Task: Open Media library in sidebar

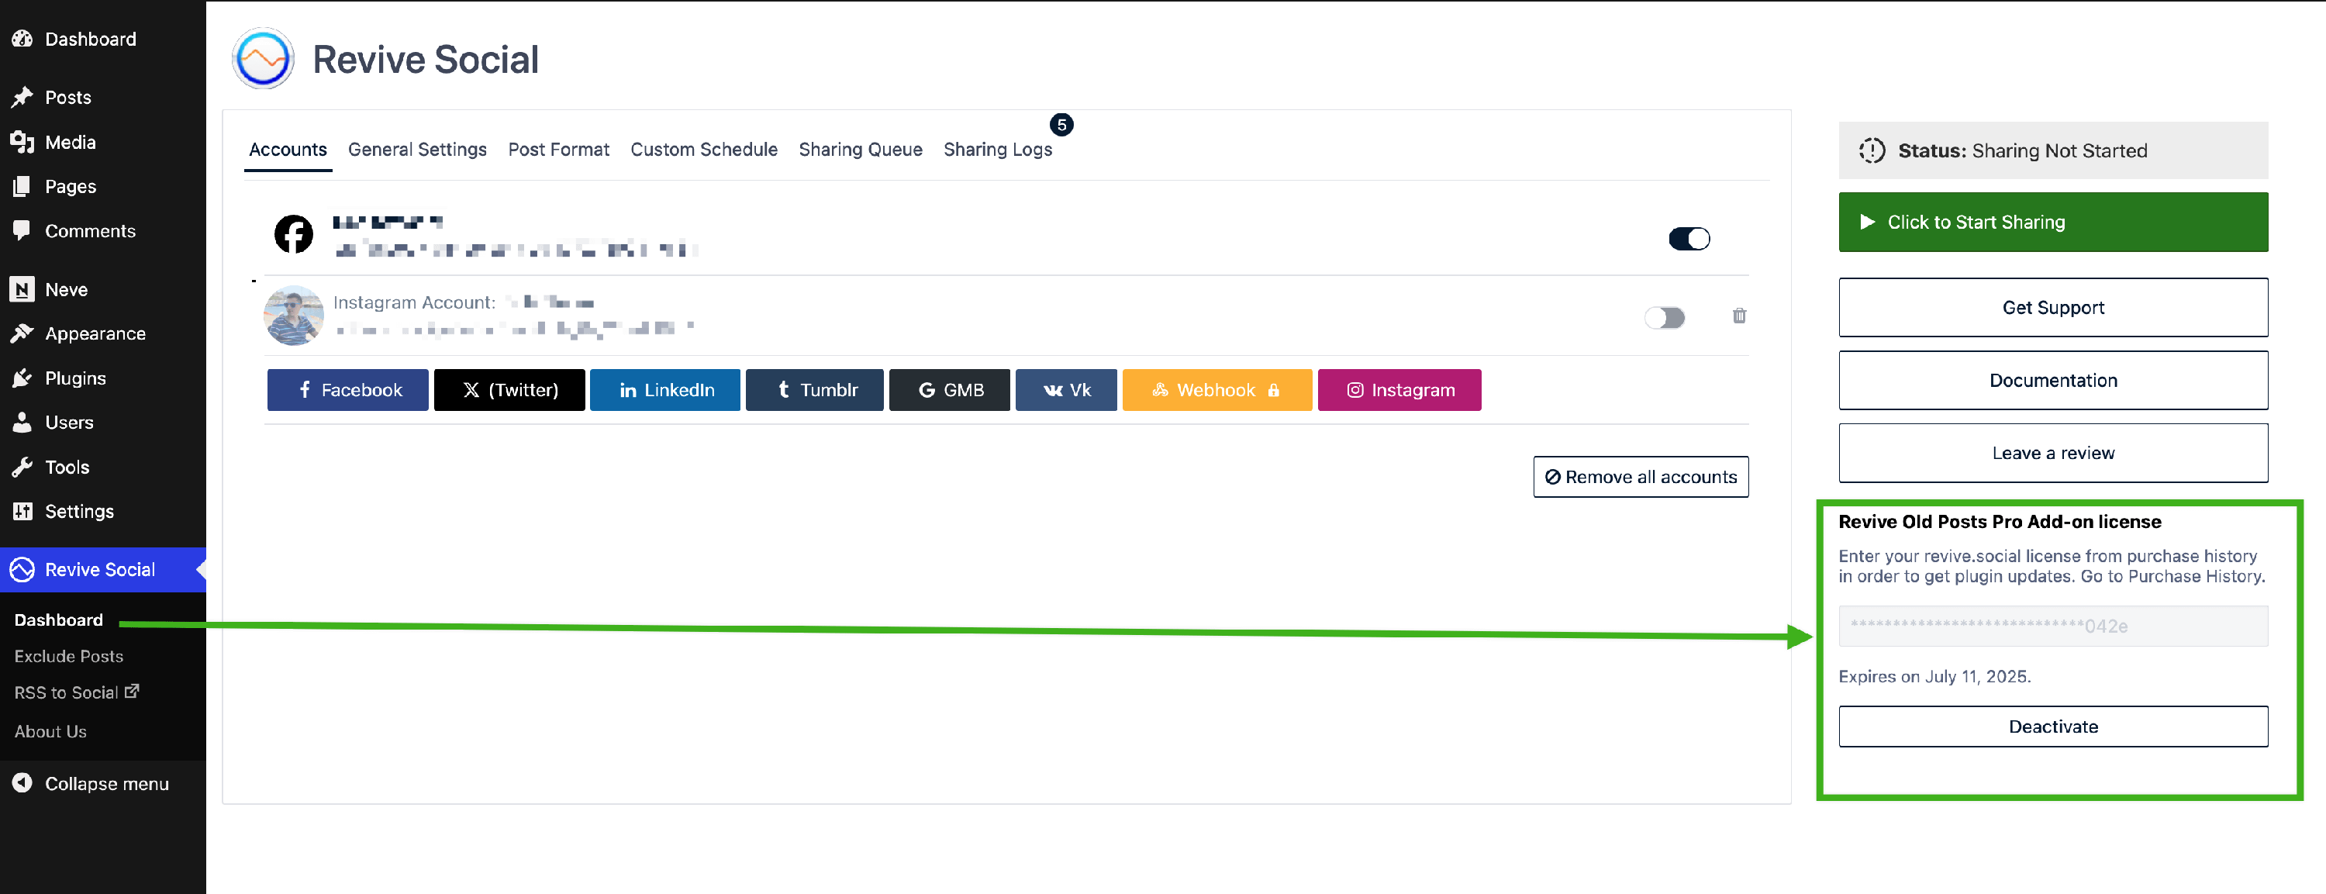Action: click(70, 143)
